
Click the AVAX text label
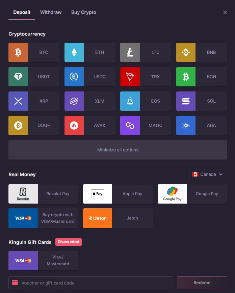pos(100,125)
